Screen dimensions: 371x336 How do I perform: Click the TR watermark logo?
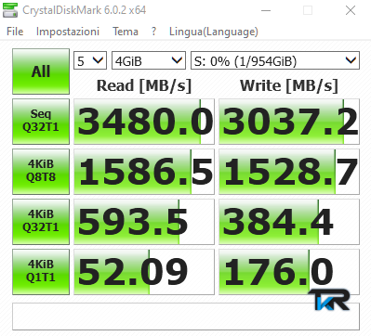click(329, 300)
